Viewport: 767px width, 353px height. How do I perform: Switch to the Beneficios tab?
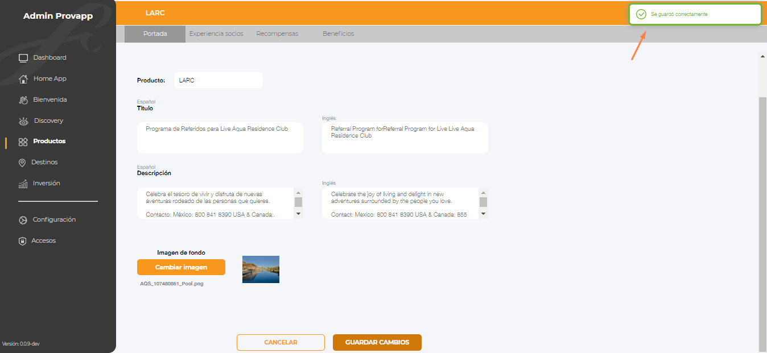tap(338, 34)
